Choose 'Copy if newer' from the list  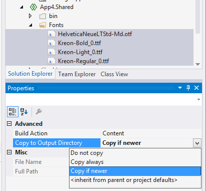(x=135, y=171)
